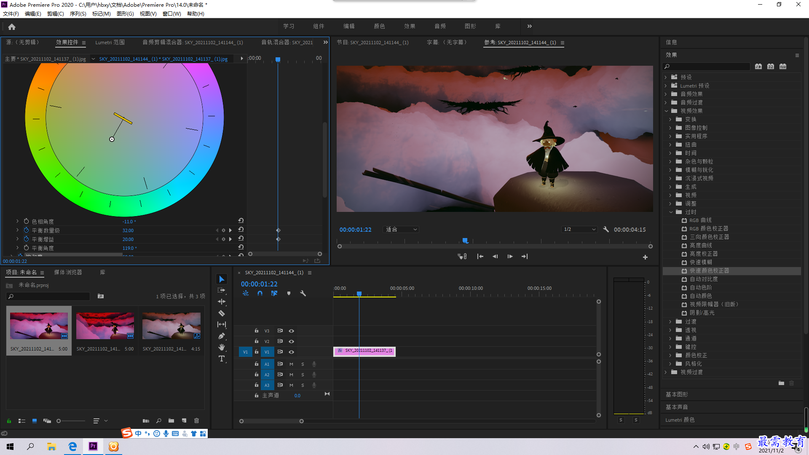Select the Slip tool
This screenshot has width=809, height=455.
click(x=222, y=324)
